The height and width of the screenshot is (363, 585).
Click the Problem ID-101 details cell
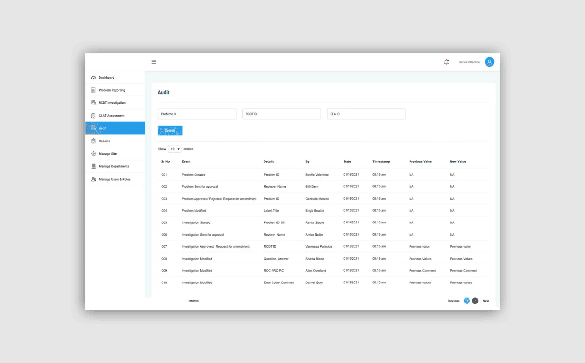(274, 222)
